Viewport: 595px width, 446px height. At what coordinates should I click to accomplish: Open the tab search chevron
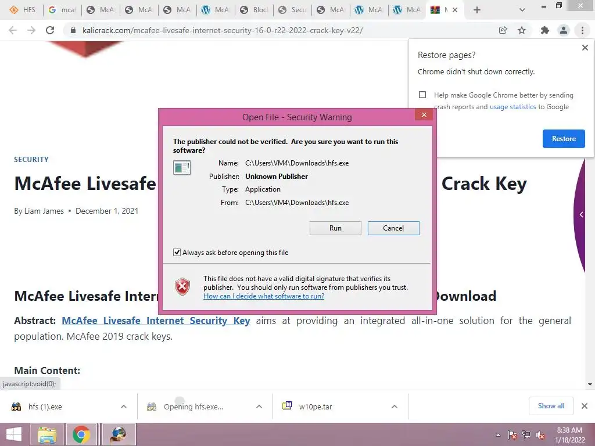(522, 10)
